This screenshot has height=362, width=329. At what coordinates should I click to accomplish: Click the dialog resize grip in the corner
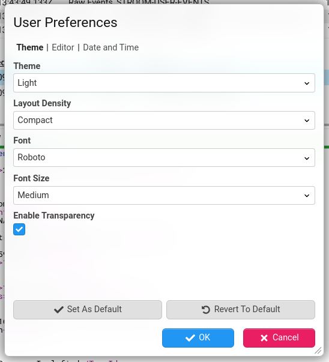click(x=318, y=351)
